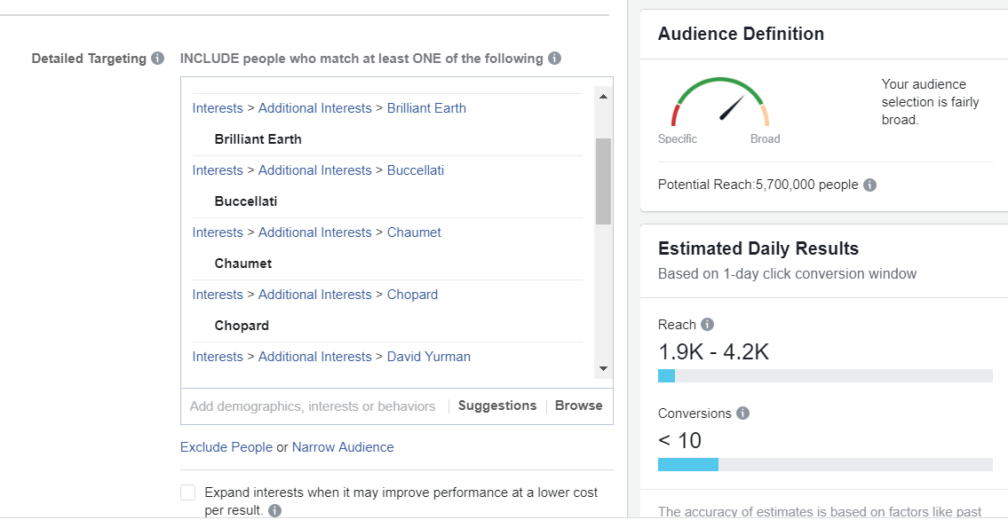Click the info icon next to Reach
The image size is (1008, 520).
pos(707,324)
